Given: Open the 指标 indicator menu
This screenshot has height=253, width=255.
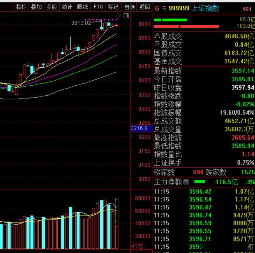Looking at the screenshot, I should (21, 7).
